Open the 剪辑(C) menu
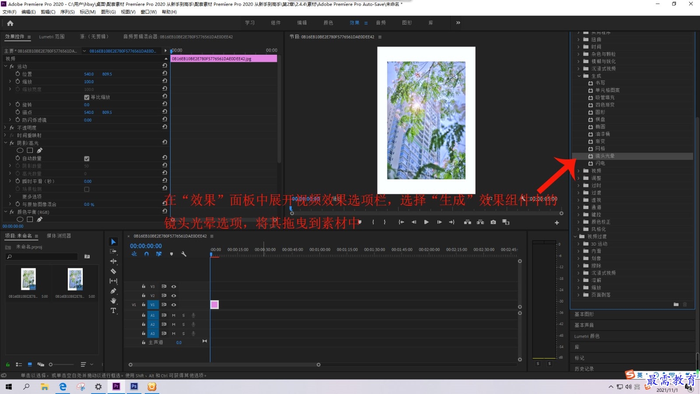The width and height of the screenshot is (700, 394). 48,12
